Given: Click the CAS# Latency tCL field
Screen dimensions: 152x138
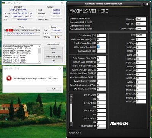Looking at the screenshot, I should 101,36.
